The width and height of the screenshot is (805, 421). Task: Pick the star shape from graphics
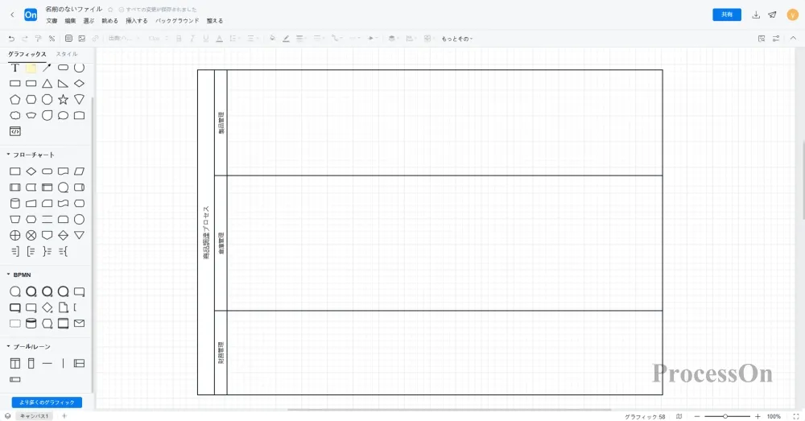click(63, 99)
